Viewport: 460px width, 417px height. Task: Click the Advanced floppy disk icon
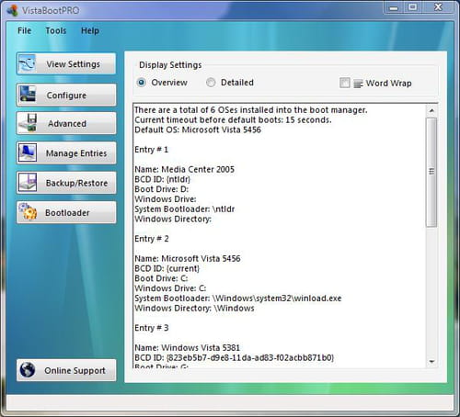coord(28,123)
